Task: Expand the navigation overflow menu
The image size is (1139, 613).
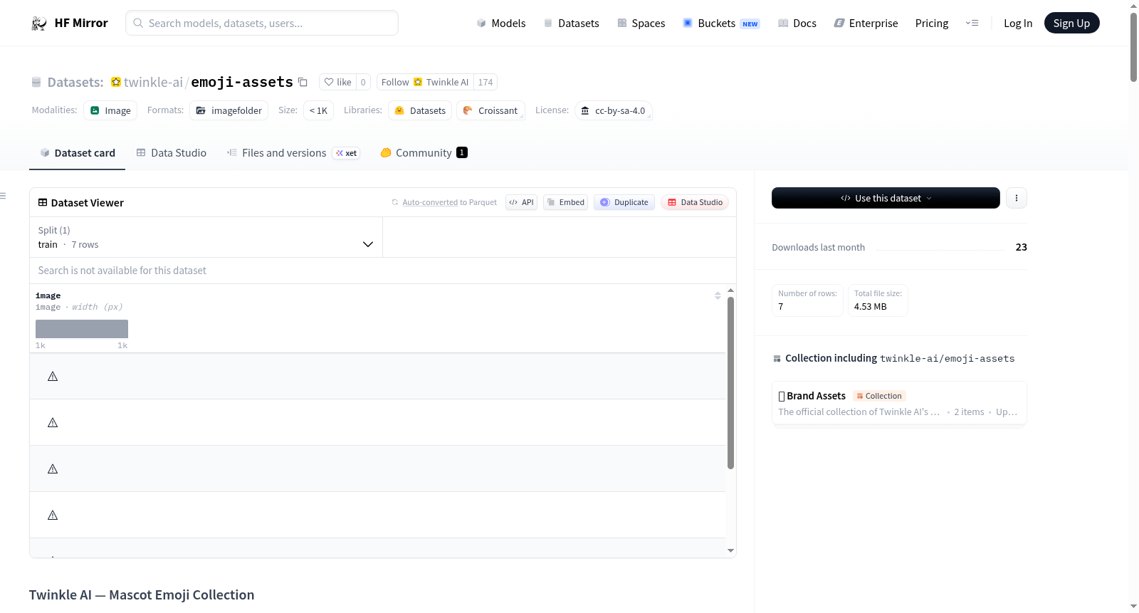Action: [x=972, y=23]
